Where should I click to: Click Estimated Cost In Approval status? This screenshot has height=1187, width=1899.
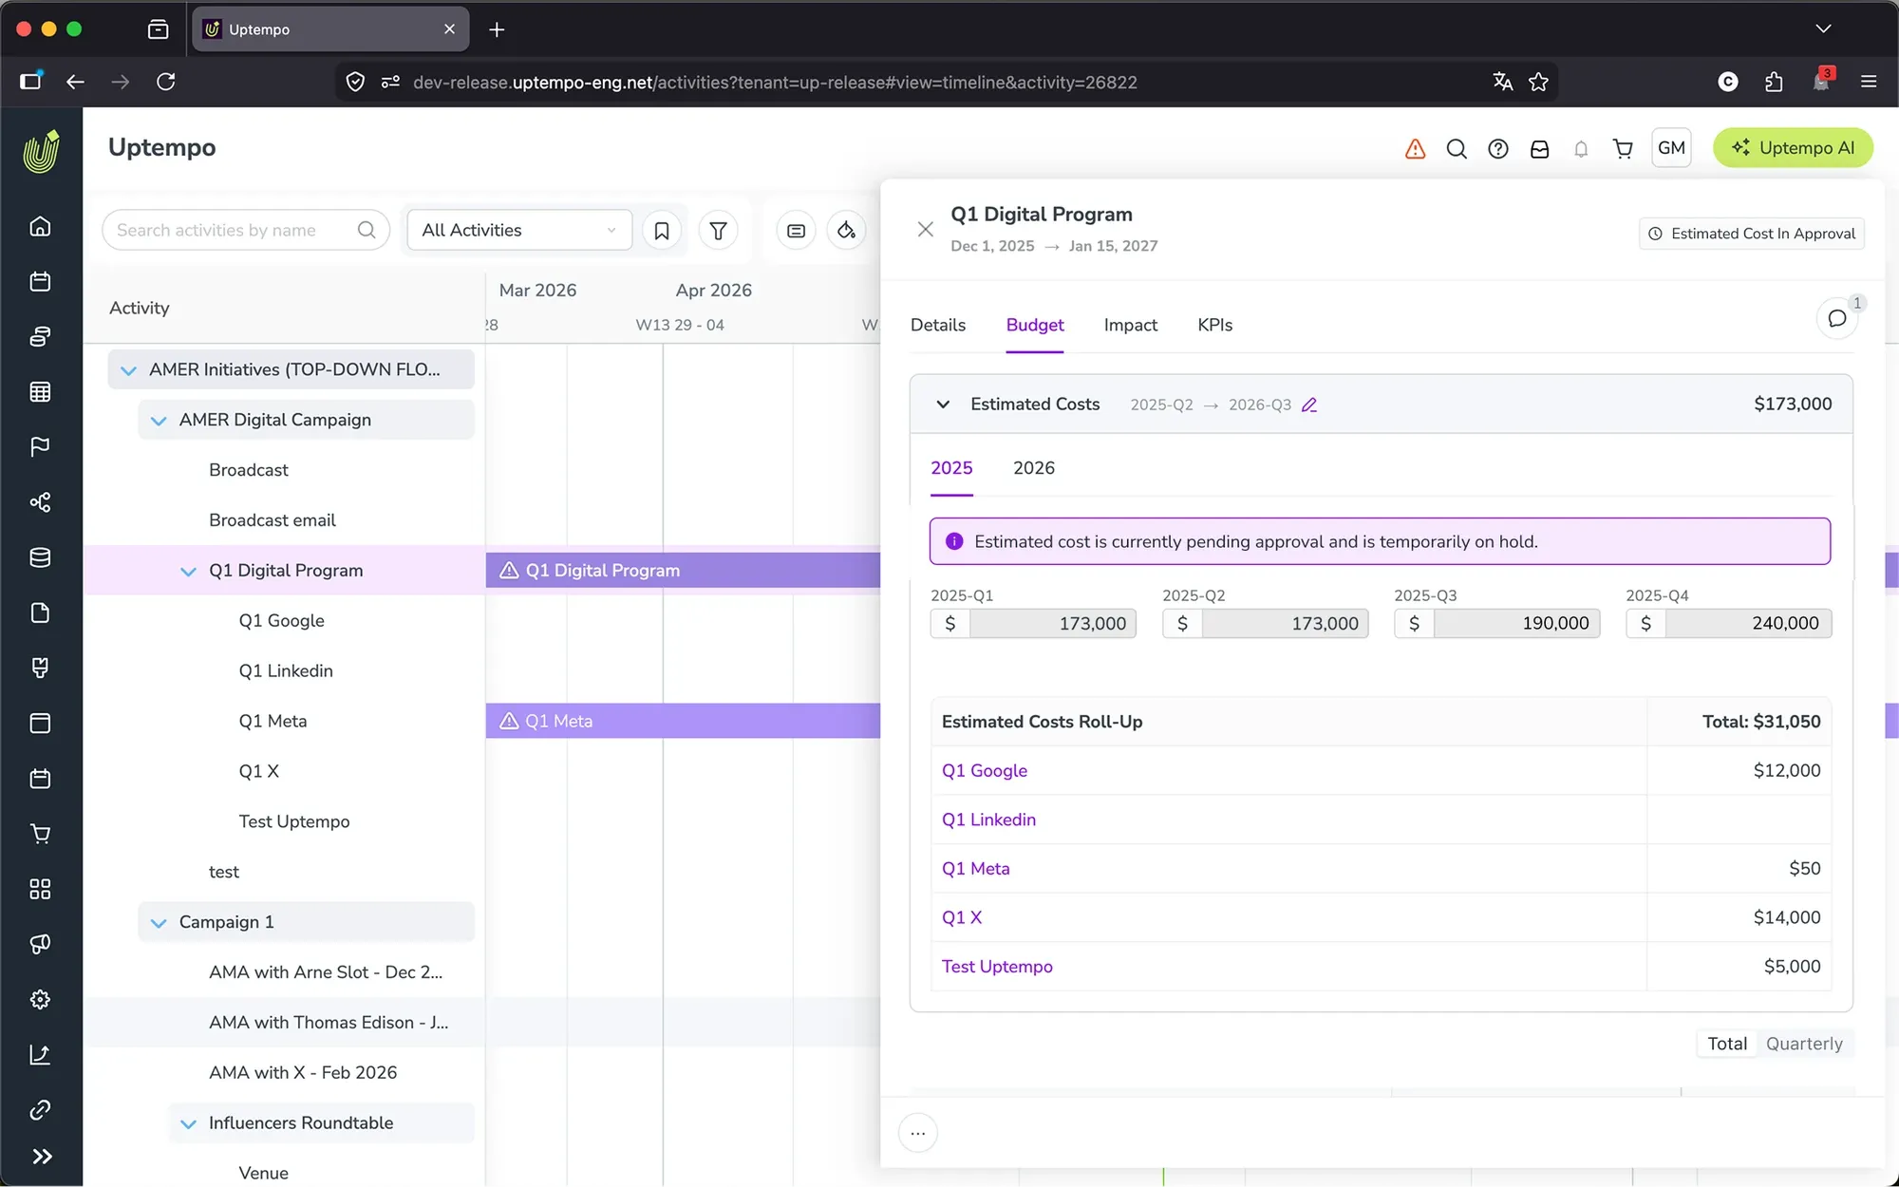pyautogui.click(x=1752, y=234)
